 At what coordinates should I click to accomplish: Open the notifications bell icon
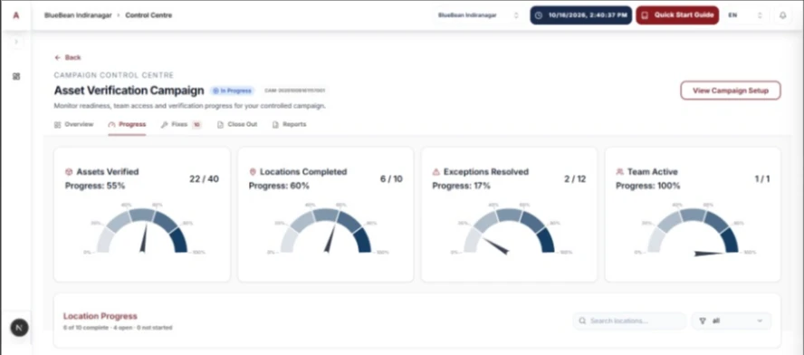pos(782,15)
